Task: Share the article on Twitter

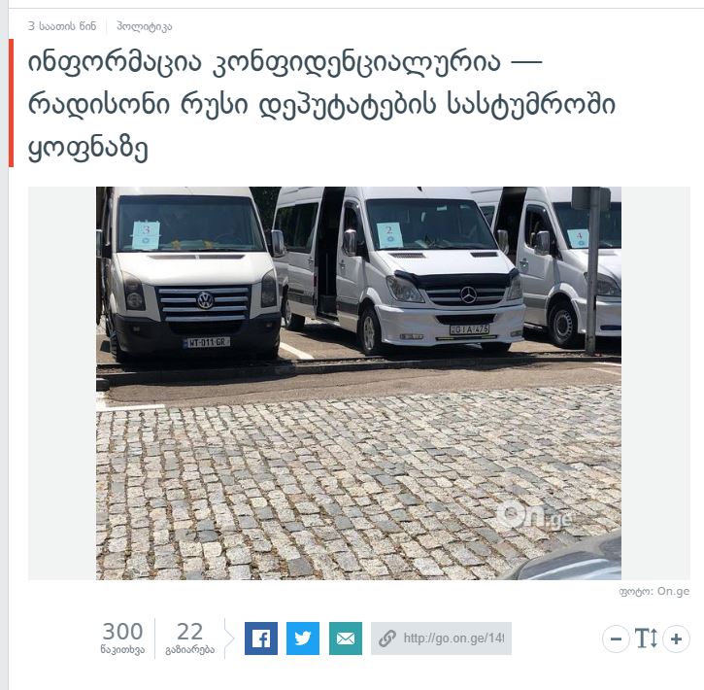Action: click(x=303, y=638)
